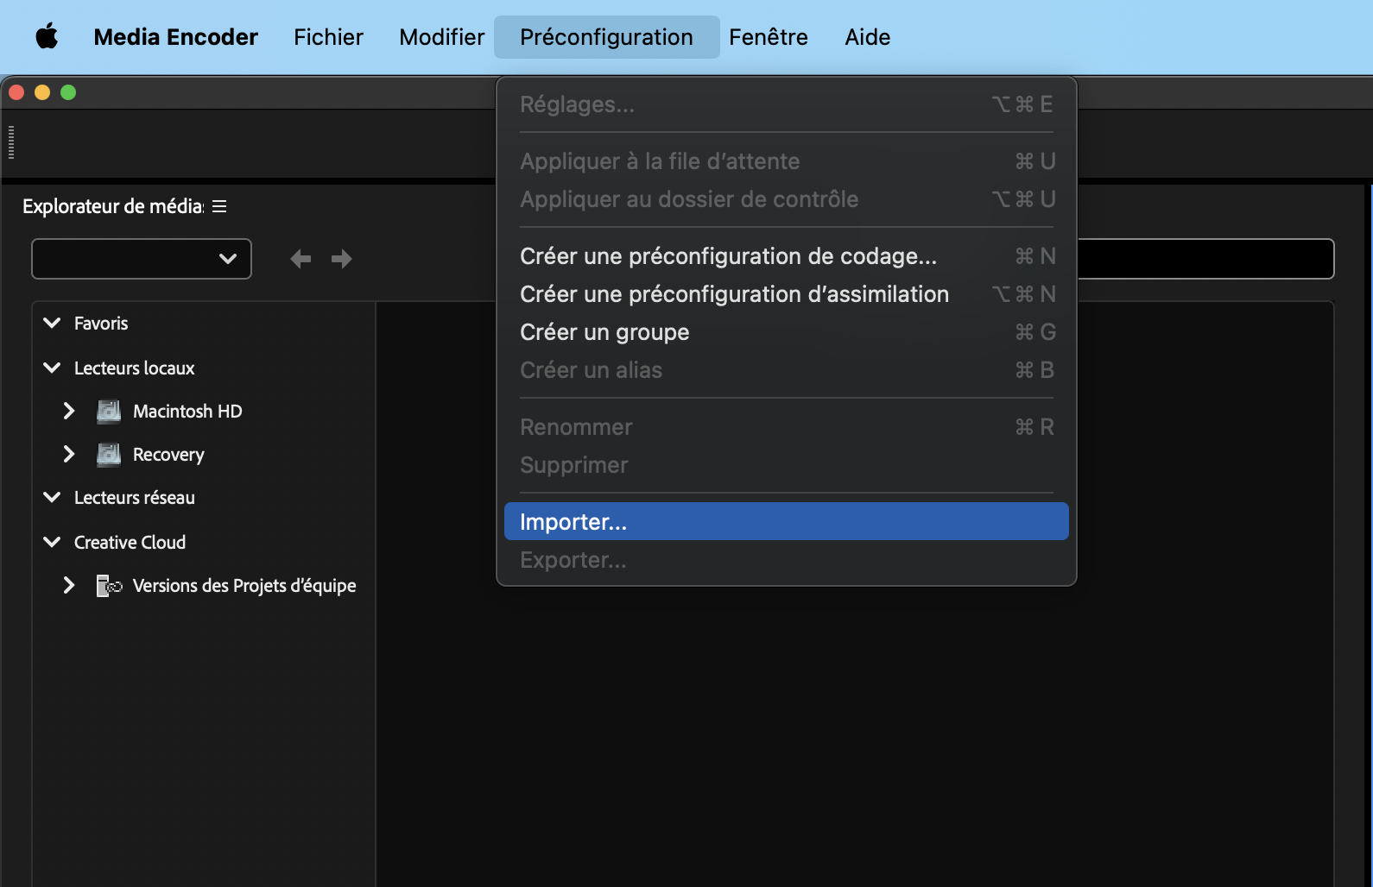Image resolution: width=1373 pixels, height=887 pixels.
Task: Collapse the Lecteurs locaux section
Action: pyautogui.click(x=52, y=368)
